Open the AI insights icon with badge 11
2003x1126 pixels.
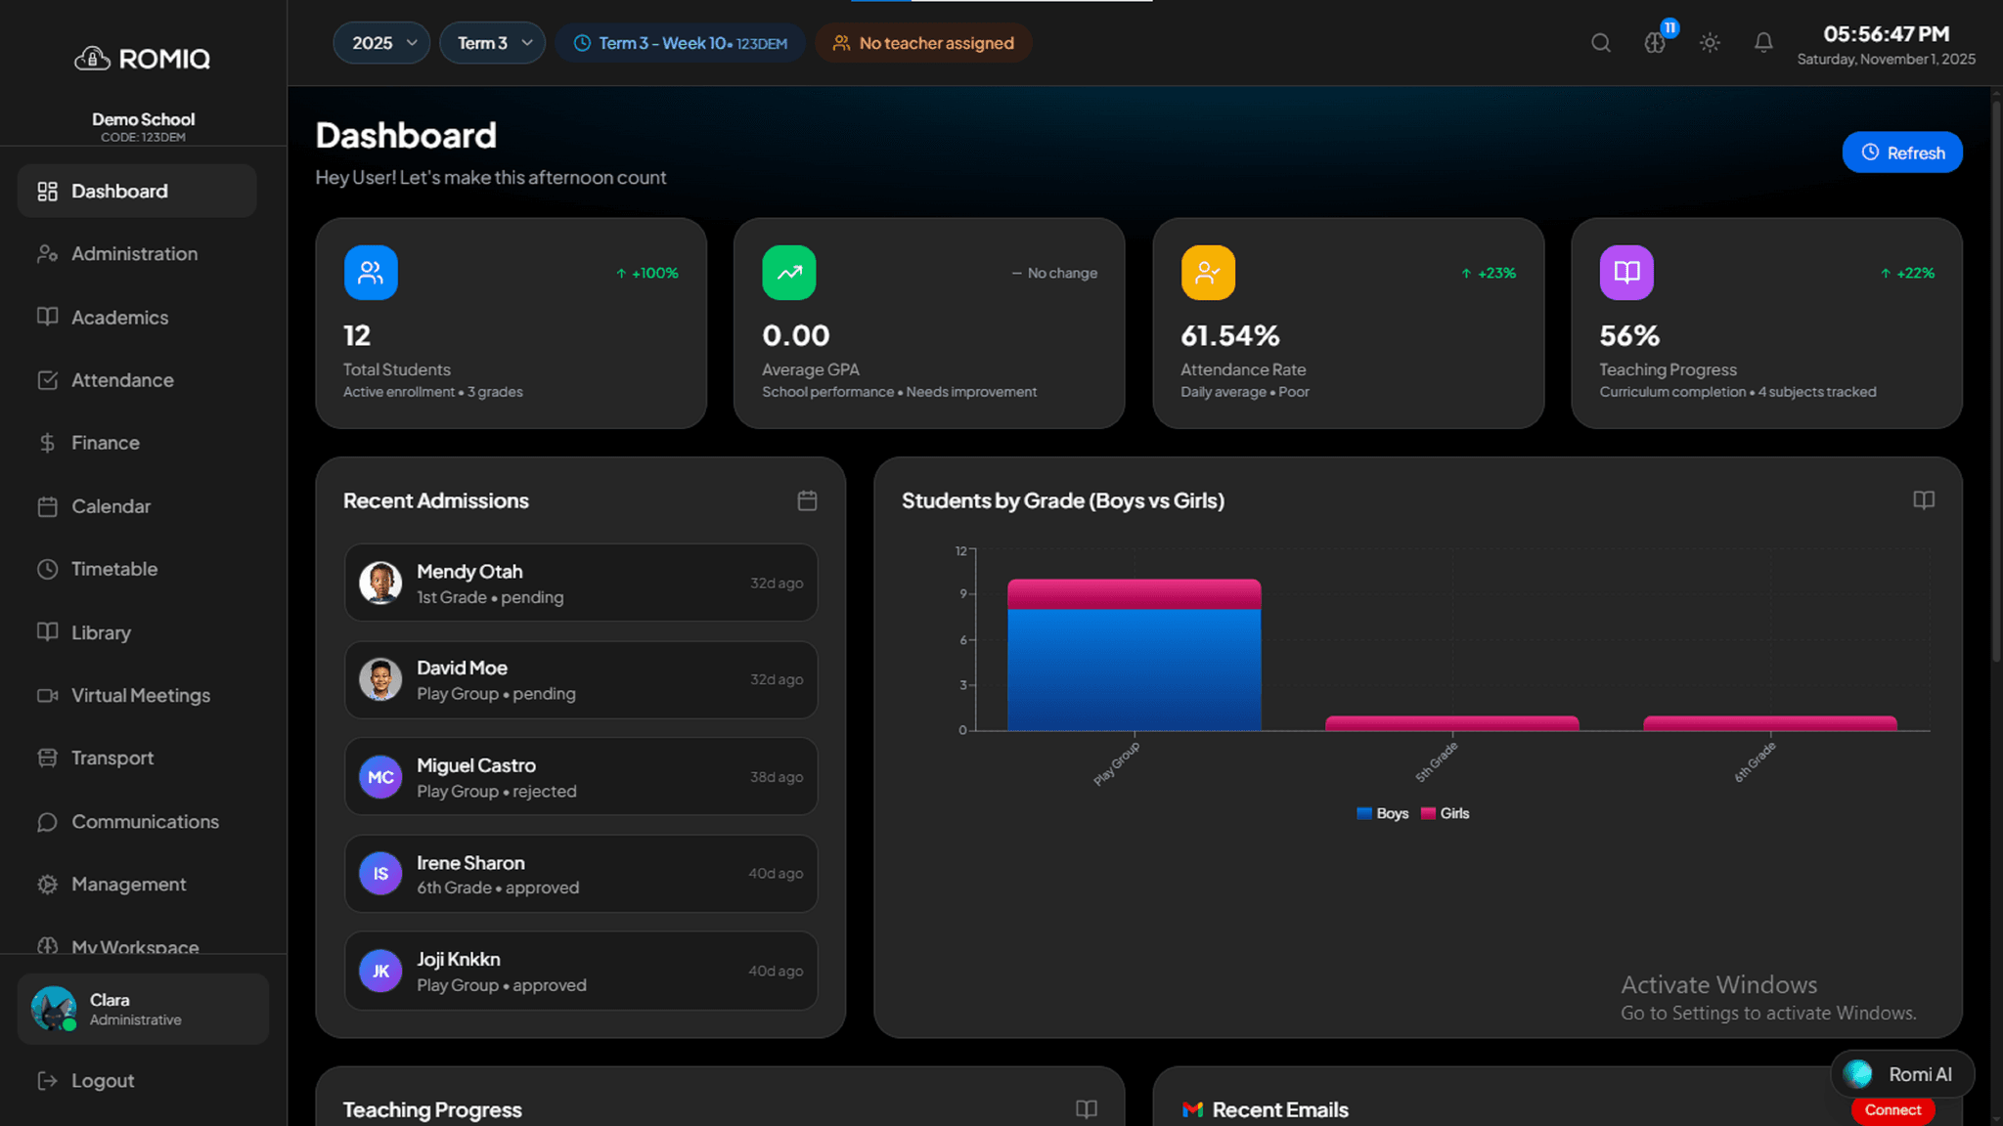(1655, 43)
